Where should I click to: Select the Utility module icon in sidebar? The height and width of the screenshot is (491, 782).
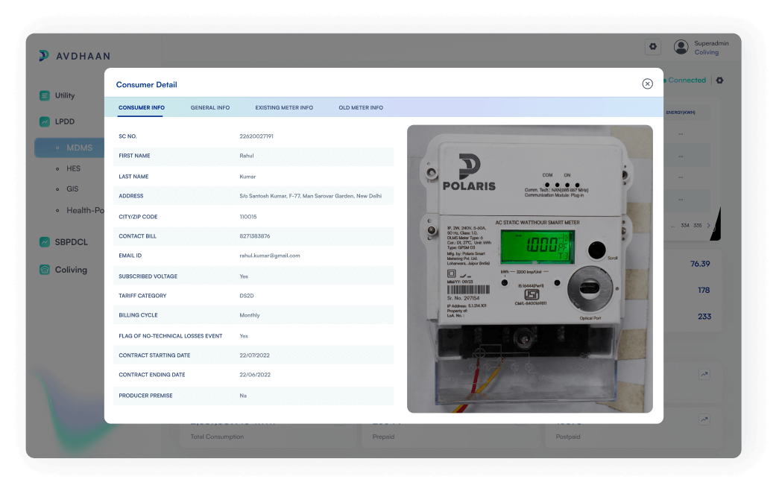click(46, 95)
